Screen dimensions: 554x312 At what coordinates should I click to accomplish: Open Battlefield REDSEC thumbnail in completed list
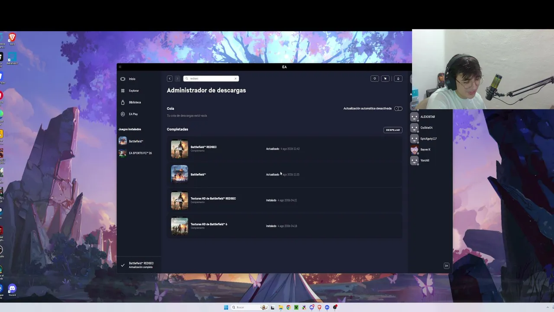point(180,149)
